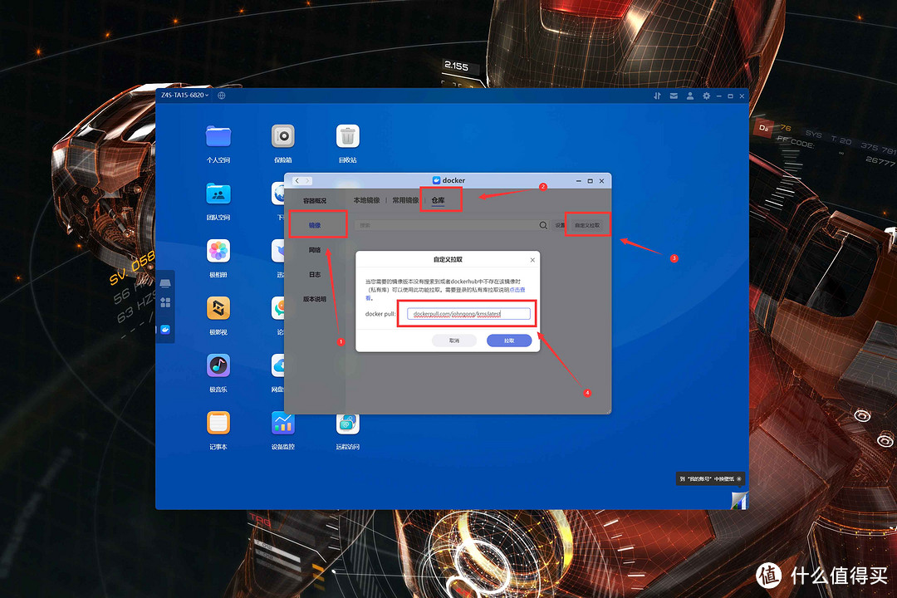This screenshot has height=598, width=897.
Task: Click the transfer tasks icon in the title bar
Action: [x=658, y=96]
